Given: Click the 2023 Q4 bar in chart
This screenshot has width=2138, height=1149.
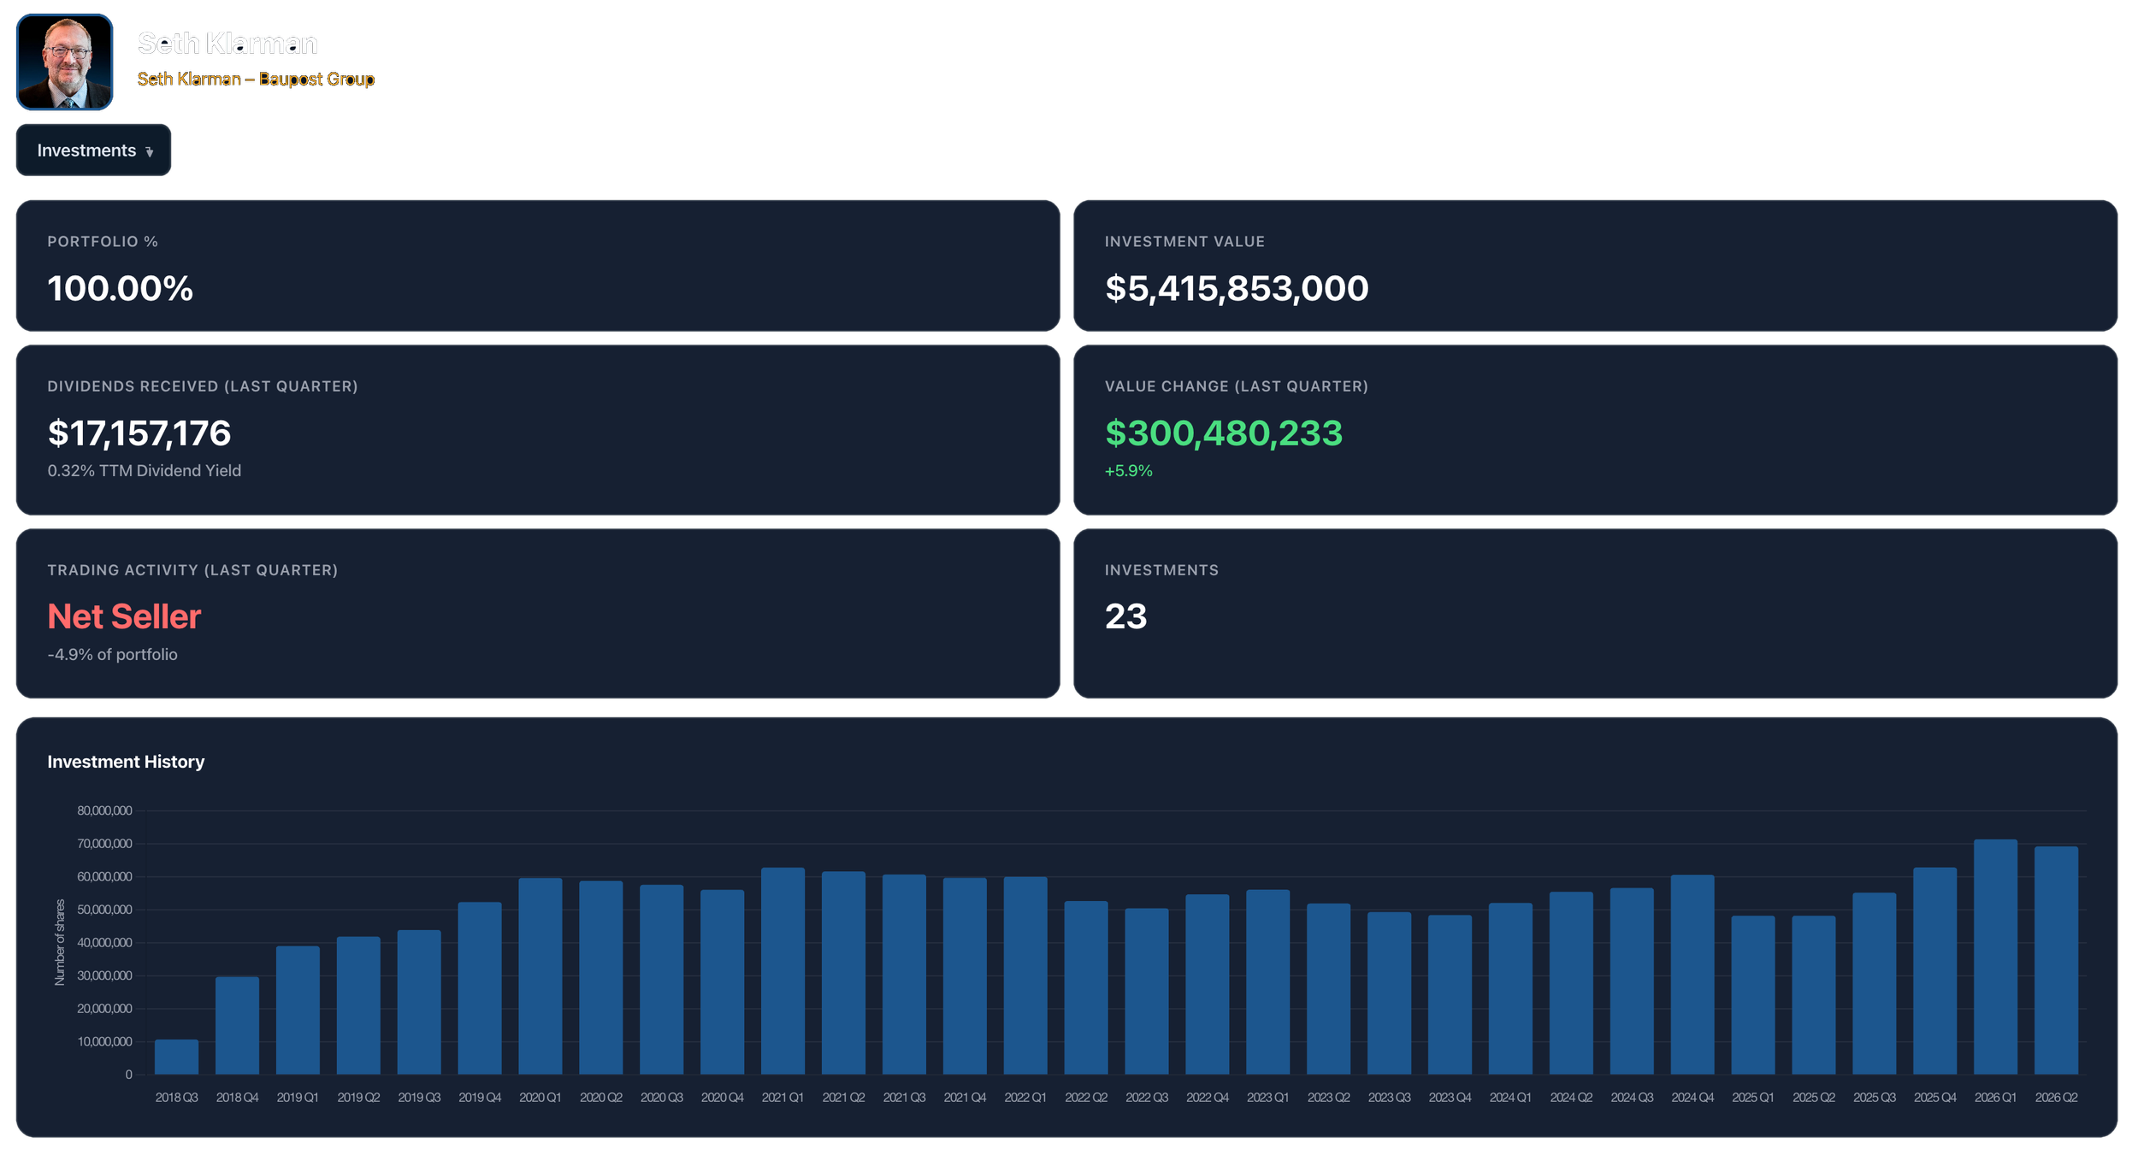Looking at the screenshot, I should pyautogui.click(x=1450, y=995).
